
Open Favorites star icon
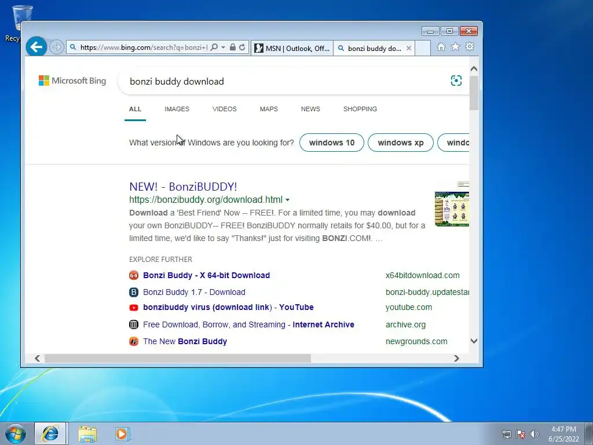(455, 46)
